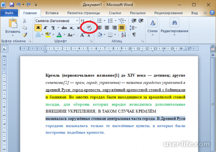The height and width of the screenshot is (152, 216).
Task: Increase the paragraph indent
Action: pos(141,21)
